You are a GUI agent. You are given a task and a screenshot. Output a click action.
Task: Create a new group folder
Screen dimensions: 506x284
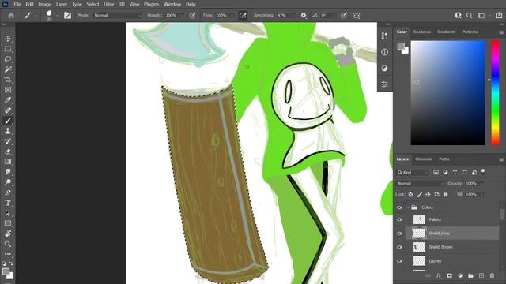(x=470, y=276)
